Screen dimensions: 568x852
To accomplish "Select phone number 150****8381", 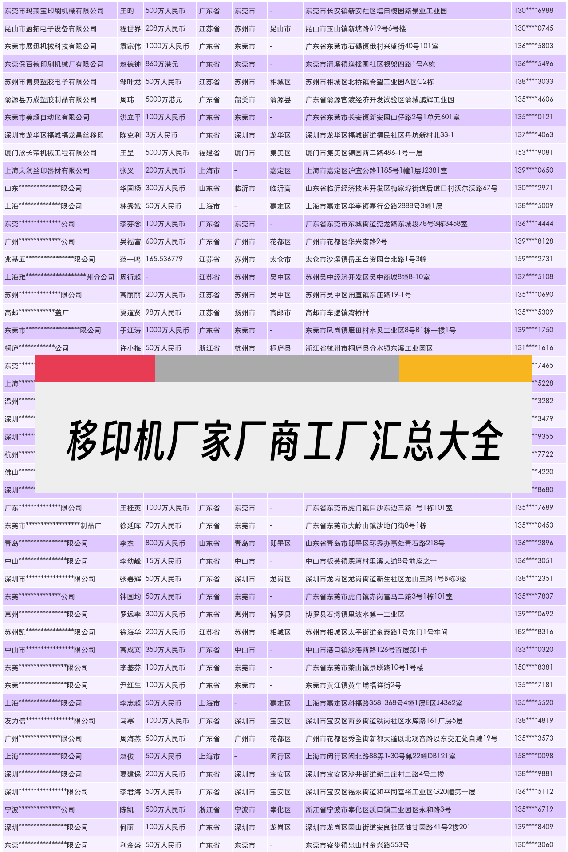I will tap(534, 667).
